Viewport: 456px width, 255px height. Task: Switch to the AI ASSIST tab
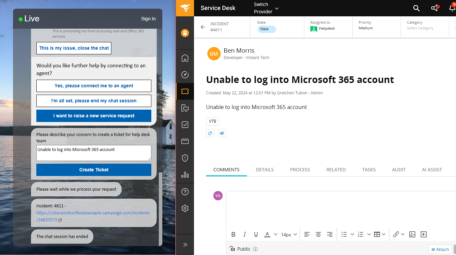tap(432, 170)
